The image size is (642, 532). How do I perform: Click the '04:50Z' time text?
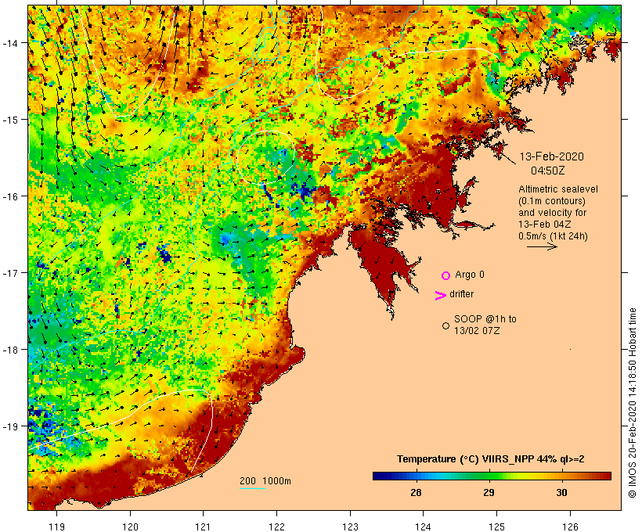[548, 171]
